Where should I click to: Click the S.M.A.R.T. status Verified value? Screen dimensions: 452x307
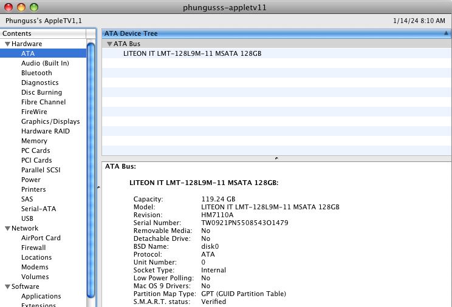[x=214, y=302]
